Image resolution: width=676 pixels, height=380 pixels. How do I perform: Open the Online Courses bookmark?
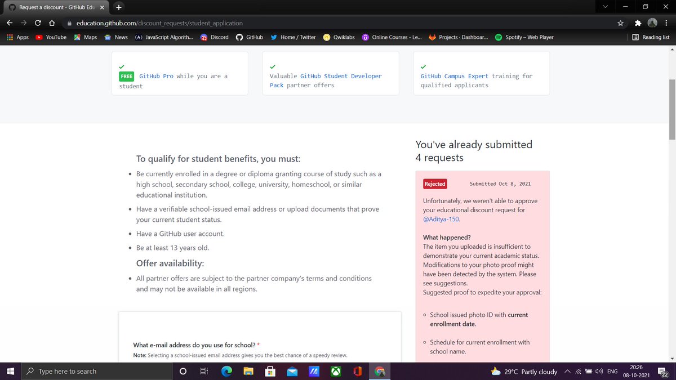(392, 37)
